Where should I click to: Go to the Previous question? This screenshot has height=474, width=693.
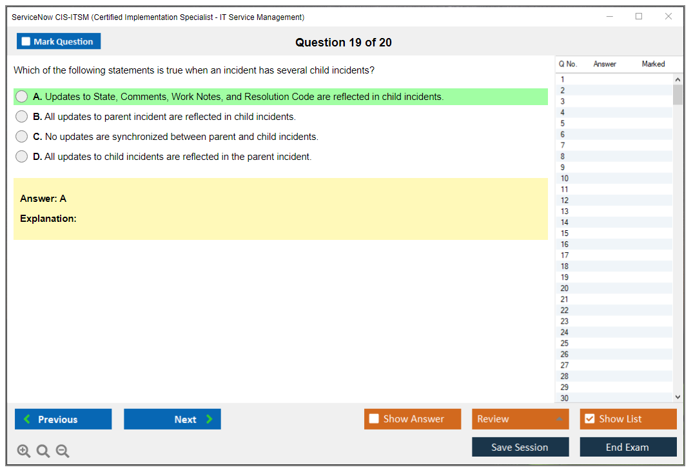[x=63, y=419]
